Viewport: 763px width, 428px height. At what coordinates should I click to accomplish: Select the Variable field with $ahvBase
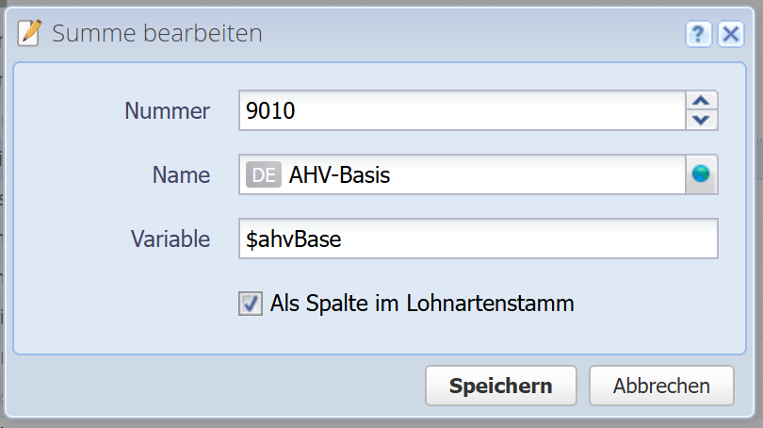pyautogui.click(x=479, y=239)
